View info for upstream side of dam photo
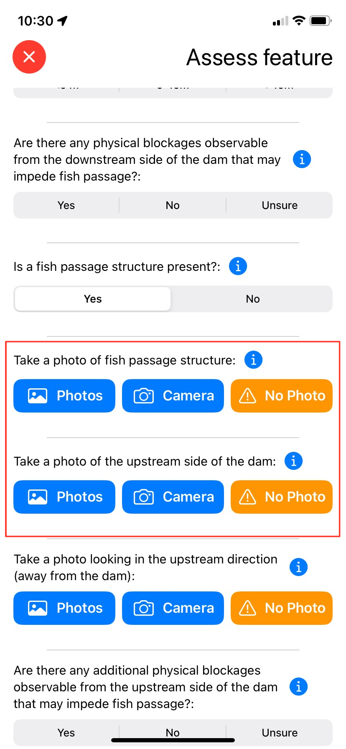This screenshot has height=749, width=346. 294,461
